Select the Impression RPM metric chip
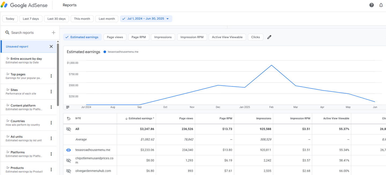This screenshot has width=386, height=175. (x=192, y=37)
